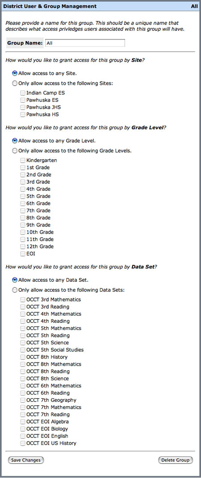Check the 12th Grade checkbox
Screen dimensions: 201x478
pos(23,247)
